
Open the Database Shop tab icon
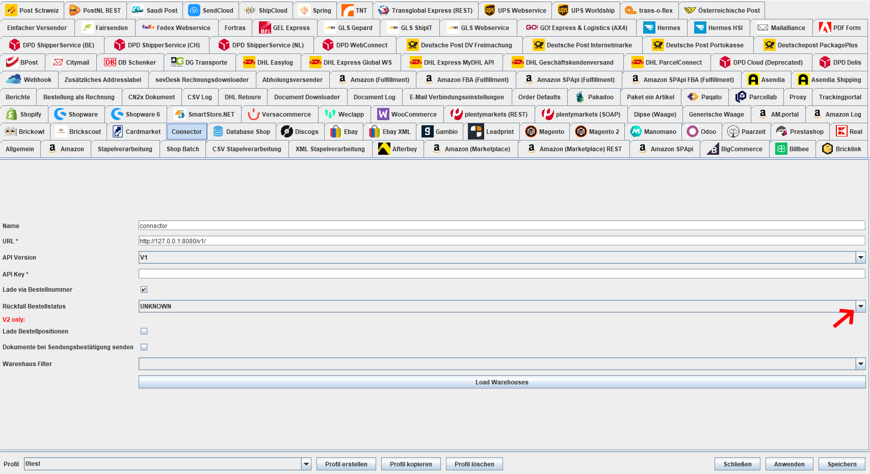(218, 131)
